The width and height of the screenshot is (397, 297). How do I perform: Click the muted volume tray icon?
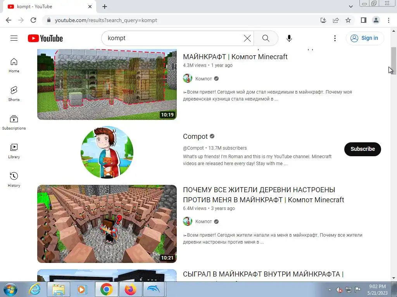click(x=339, y=290)
